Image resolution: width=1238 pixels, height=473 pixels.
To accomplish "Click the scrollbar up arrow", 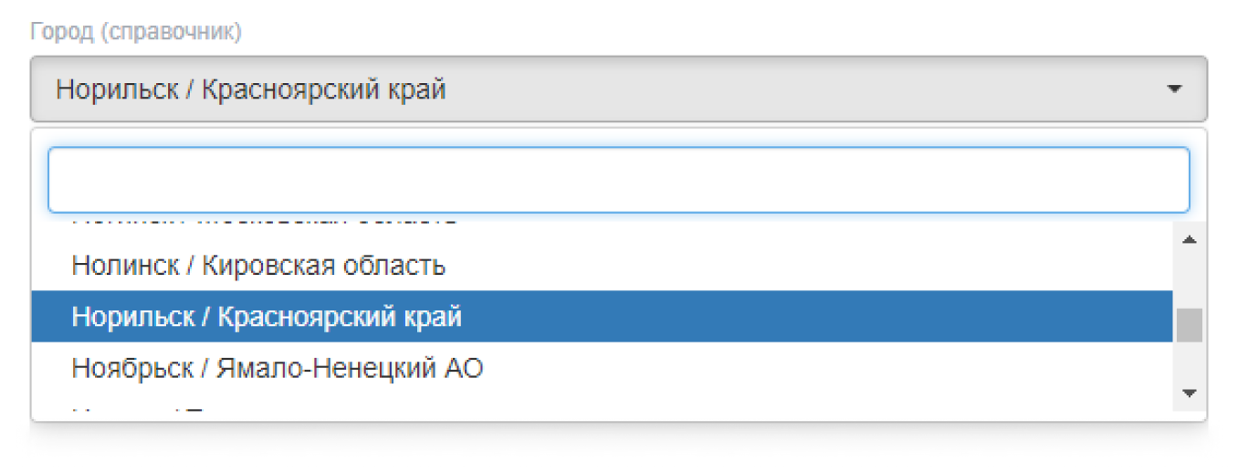I will (x=1189, y=240).
